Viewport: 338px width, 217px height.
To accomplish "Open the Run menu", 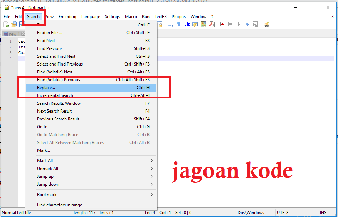I will coord(146,17).
